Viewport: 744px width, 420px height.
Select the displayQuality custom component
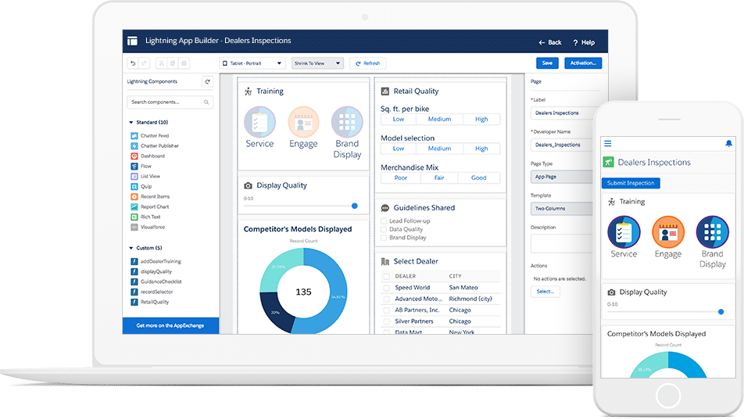click(152, 271)
